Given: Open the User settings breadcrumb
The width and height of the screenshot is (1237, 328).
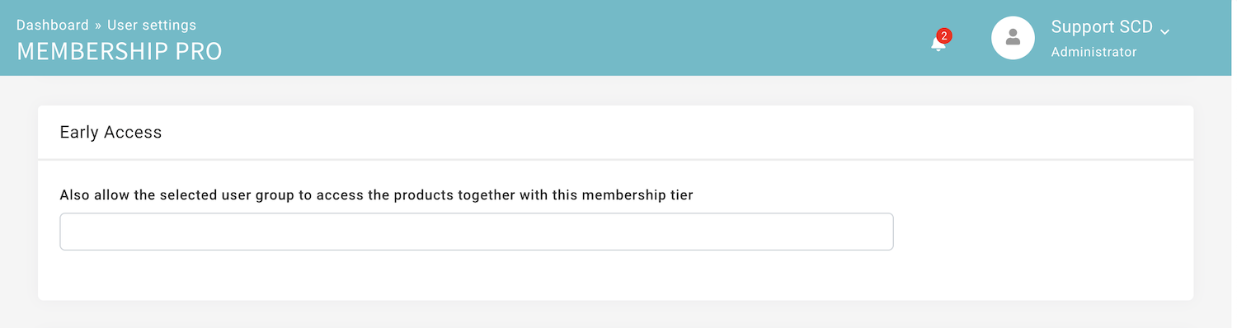Looking at the screenshot, I should click(152, 25).
